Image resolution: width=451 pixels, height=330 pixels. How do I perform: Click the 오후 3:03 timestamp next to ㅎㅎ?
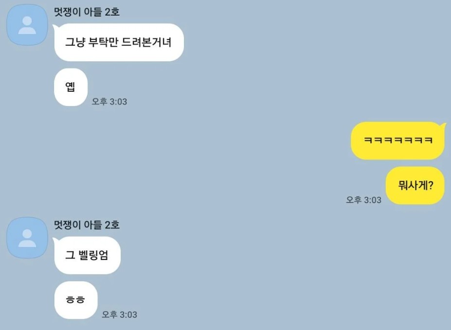[x=119, y=314]
